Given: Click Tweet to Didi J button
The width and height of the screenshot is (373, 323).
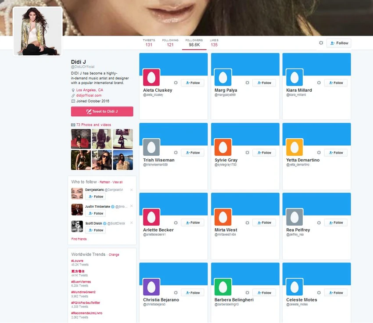Looking at the screenshot, I should pos(102,111).
